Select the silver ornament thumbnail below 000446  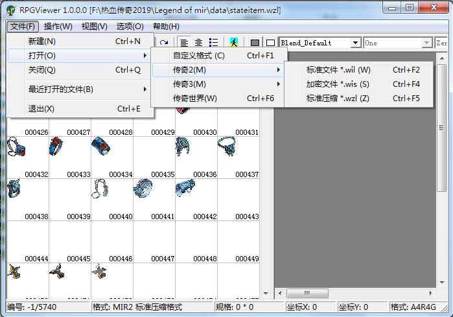(99, 271)
